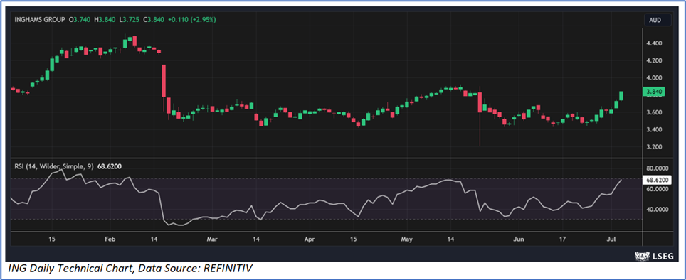Click the open value O3.740
This screenshot has height=280, width=686.
click(80, 20)
